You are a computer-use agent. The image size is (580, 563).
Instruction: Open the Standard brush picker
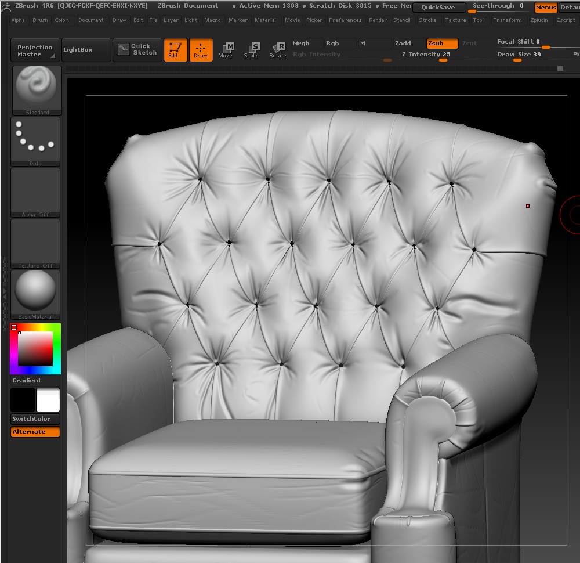(x=36, y=89)
